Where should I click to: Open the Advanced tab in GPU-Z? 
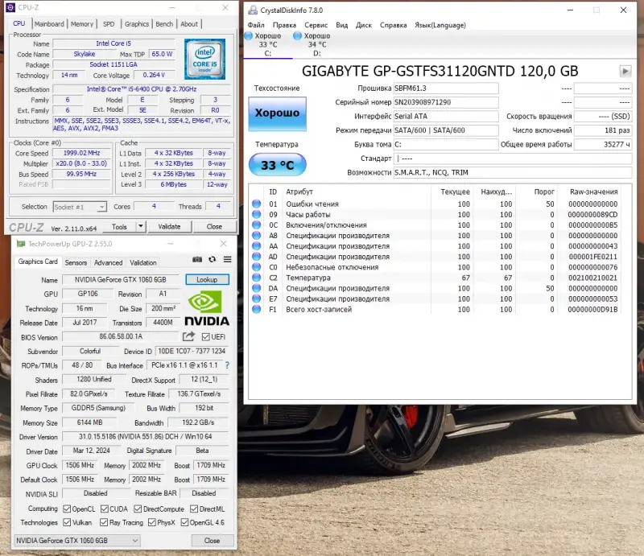[x=108, y=262]
